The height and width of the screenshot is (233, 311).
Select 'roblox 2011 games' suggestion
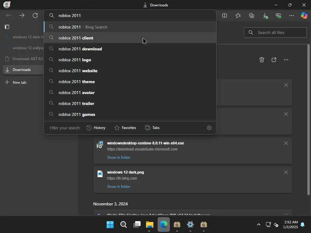(130, 114)
